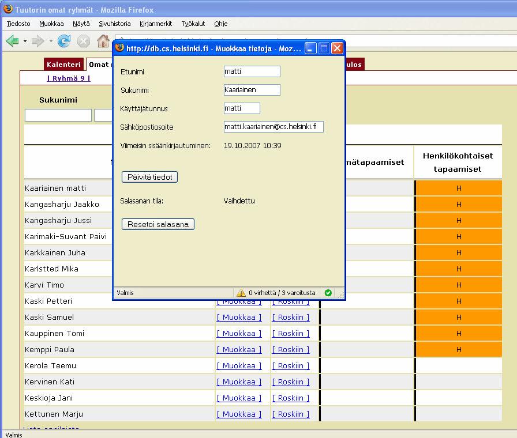517x438 pixels.
Task: Open the Ohje menu
Action: 221,24
